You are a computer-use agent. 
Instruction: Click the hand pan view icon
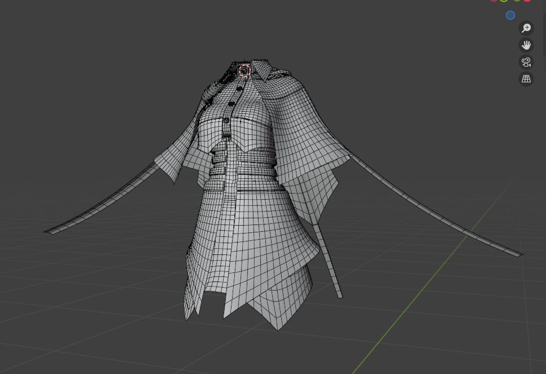click(526, 45)
